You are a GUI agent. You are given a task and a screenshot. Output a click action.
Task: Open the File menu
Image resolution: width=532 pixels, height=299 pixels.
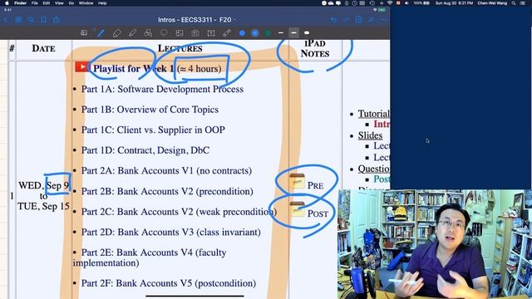coord(35,3)
